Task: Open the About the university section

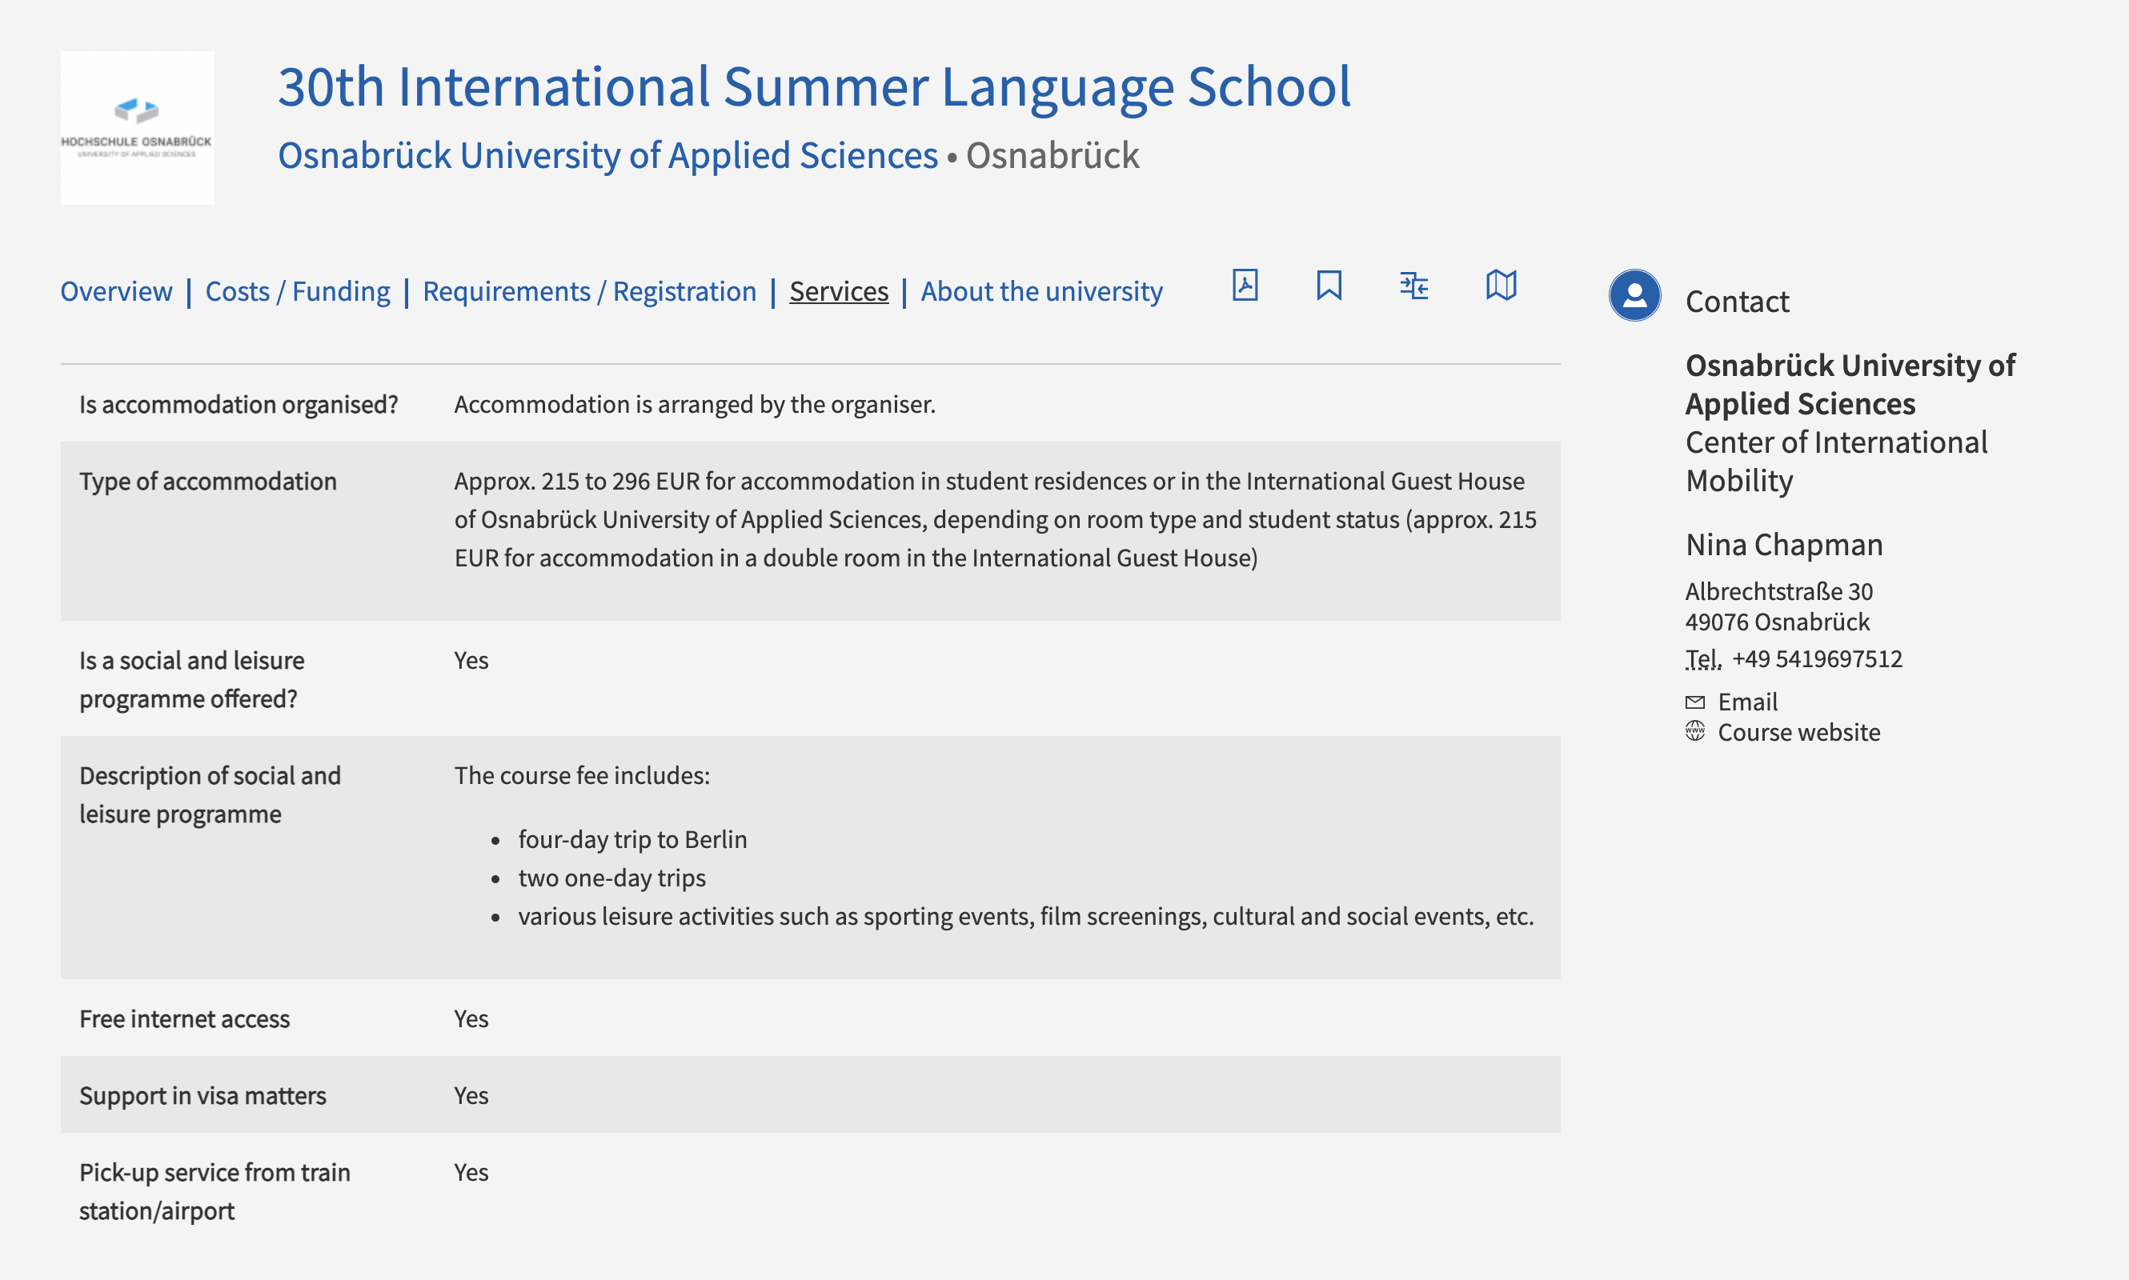Action: coord(1042,289)
